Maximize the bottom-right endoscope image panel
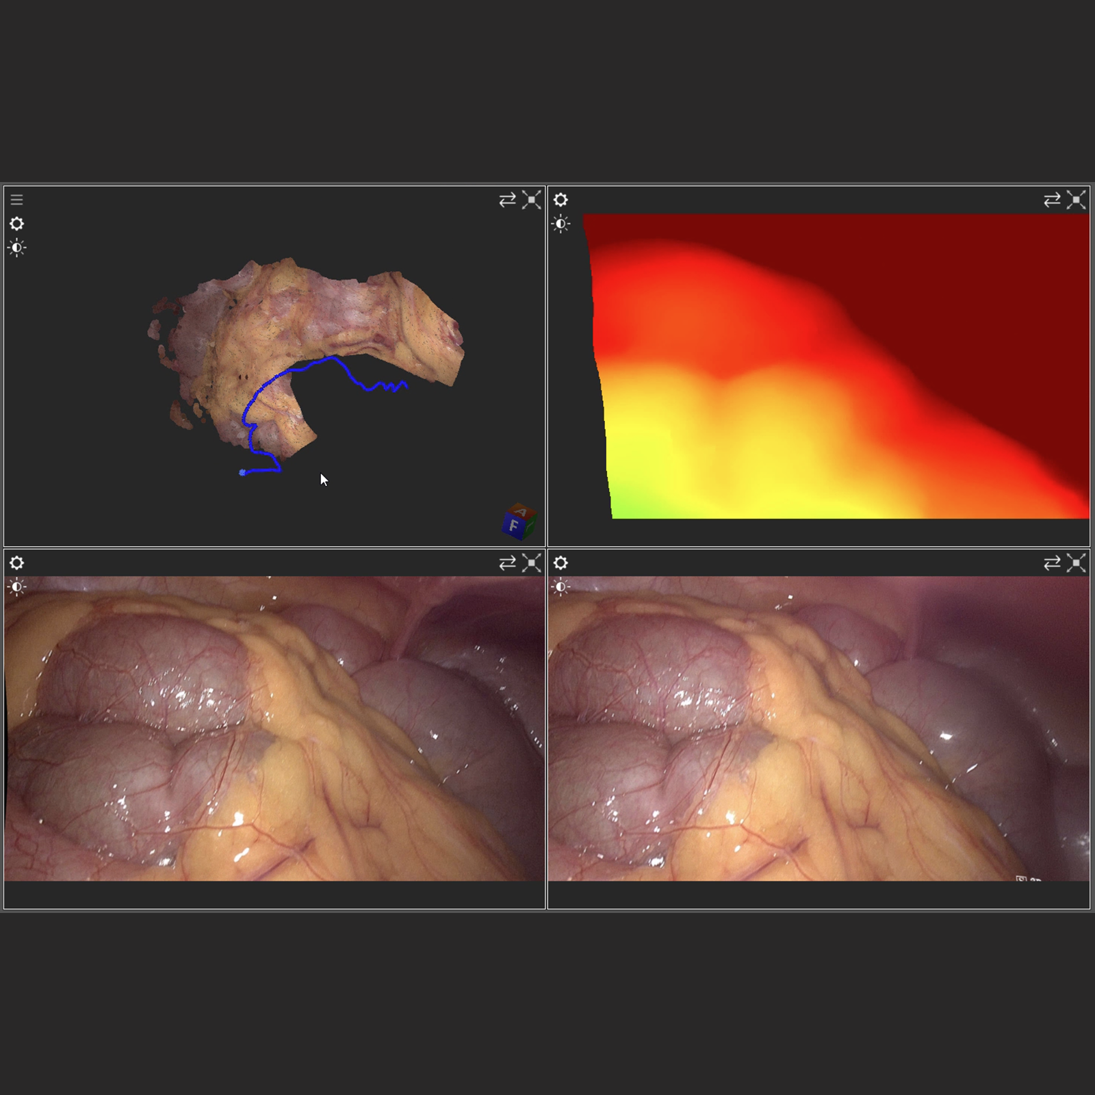Screen dimensions: 1095x1095 [x=1077, y=563]
